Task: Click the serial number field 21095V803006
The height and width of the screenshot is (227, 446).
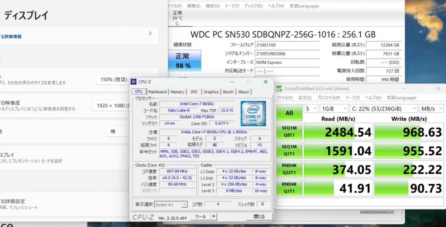Action: (x=287, y=54)
